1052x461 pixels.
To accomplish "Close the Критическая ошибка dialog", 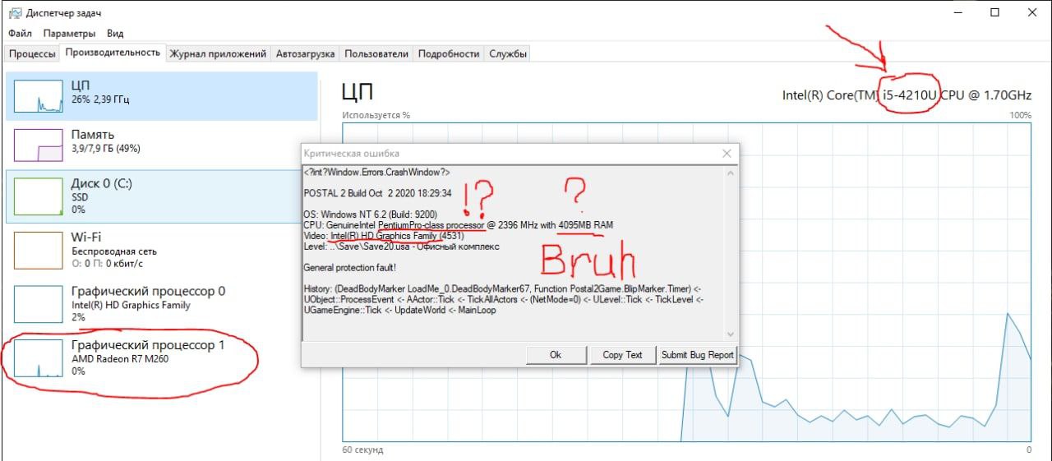I will pyautogui.click(x=727, y=153).
